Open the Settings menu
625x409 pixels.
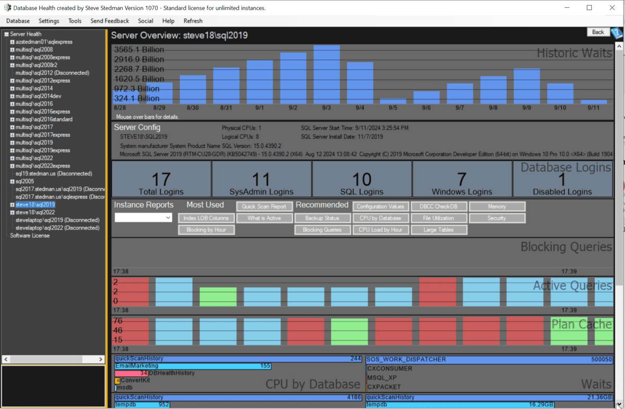49,21
